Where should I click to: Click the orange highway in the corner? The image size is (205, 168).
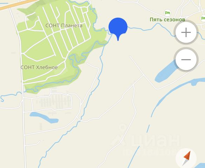[x=16, y=5]
